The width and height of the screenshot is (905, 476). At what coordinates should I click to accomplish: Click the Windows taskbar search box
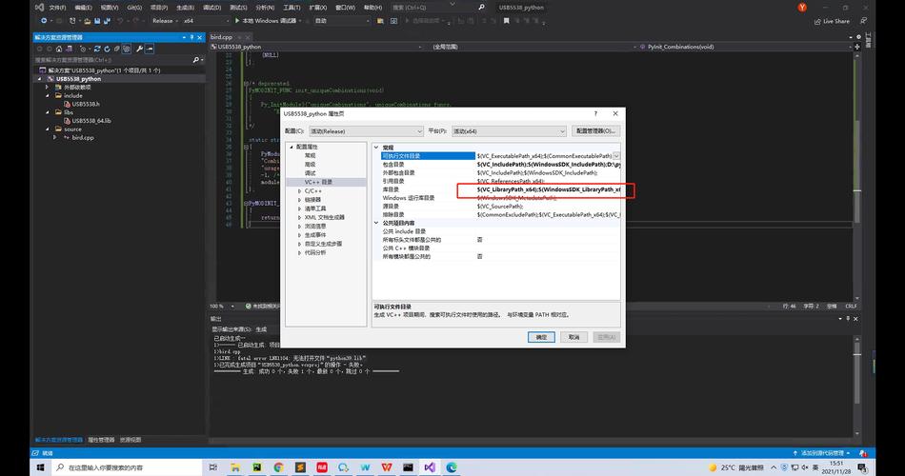(x=127, y=467)
